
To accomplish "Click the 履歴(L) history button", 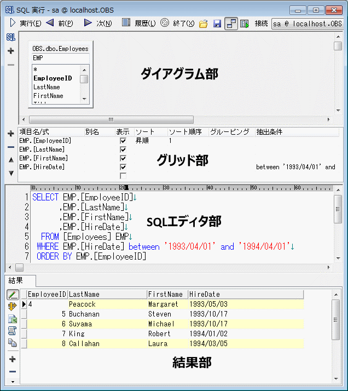I will coord(138,23).
